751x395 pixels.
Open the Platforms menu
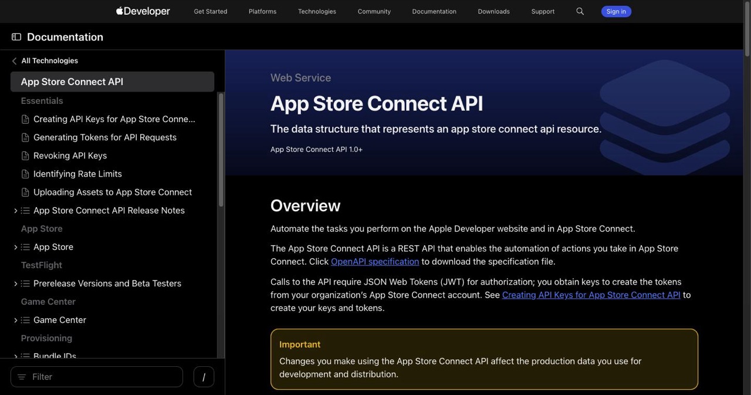[x=262, y=11]
